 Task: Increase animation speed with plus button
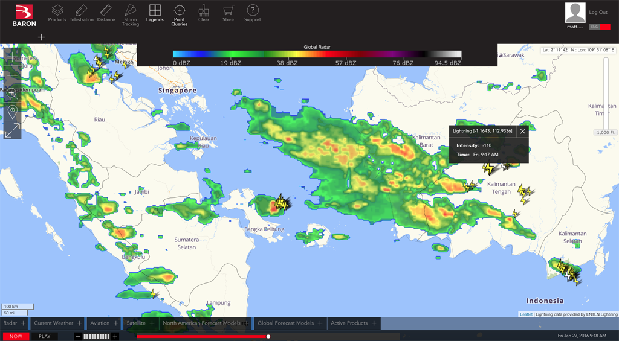[x=115, y=336]
